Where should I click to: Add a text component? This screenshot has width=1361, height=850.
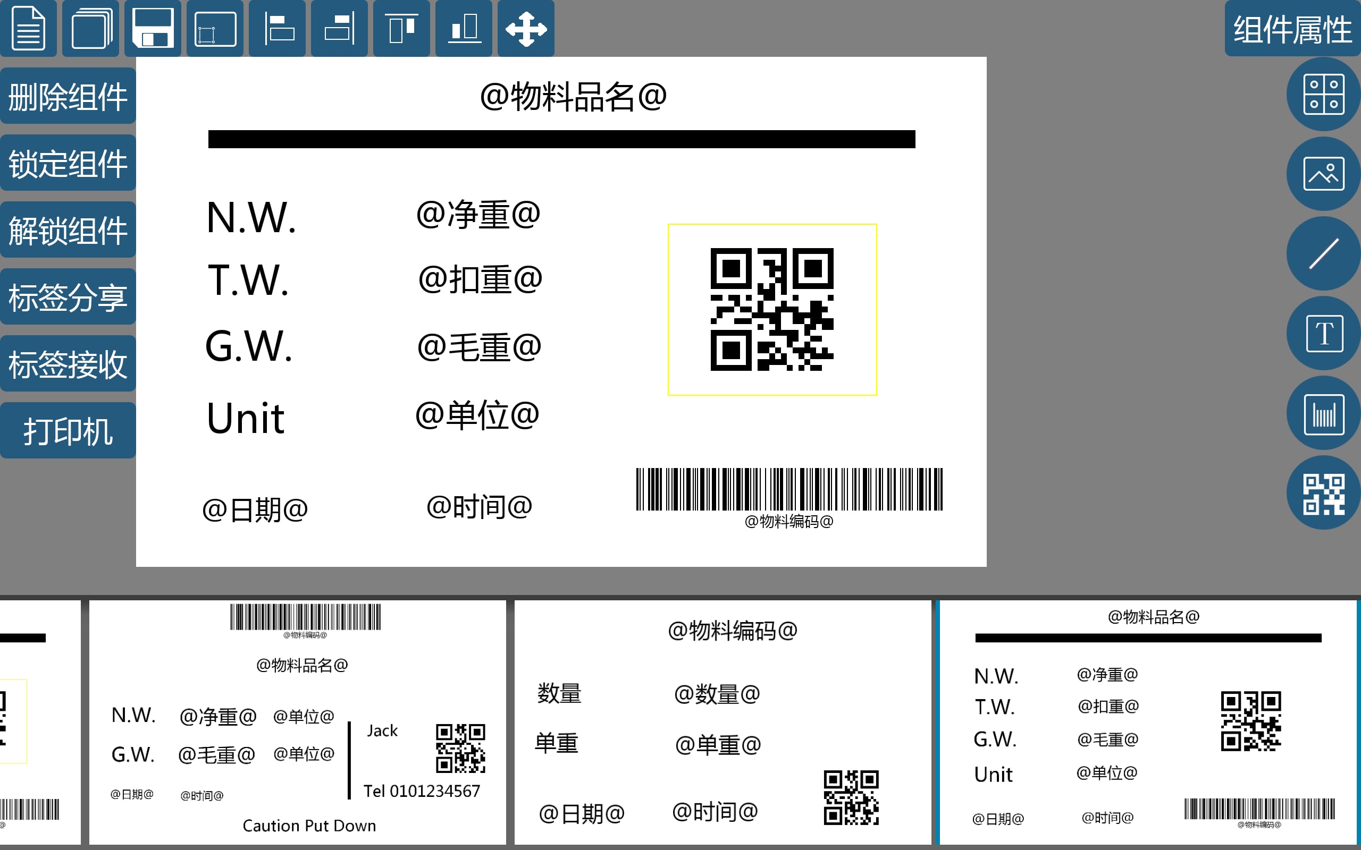pyautogui.click(x=1324, y=334)
